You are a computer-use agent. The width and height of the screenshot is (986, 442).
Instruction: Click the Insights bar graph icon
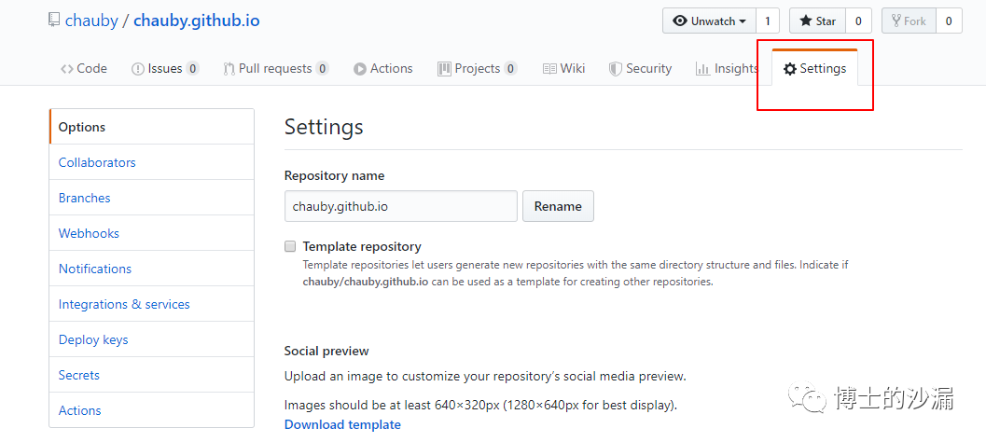point(702,68)
